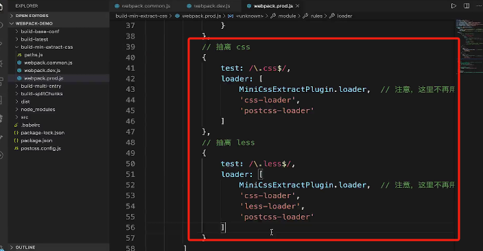
Task: Click babel icon beside .babelrc file
Action: pyautogui.click(x=16, y=125)
